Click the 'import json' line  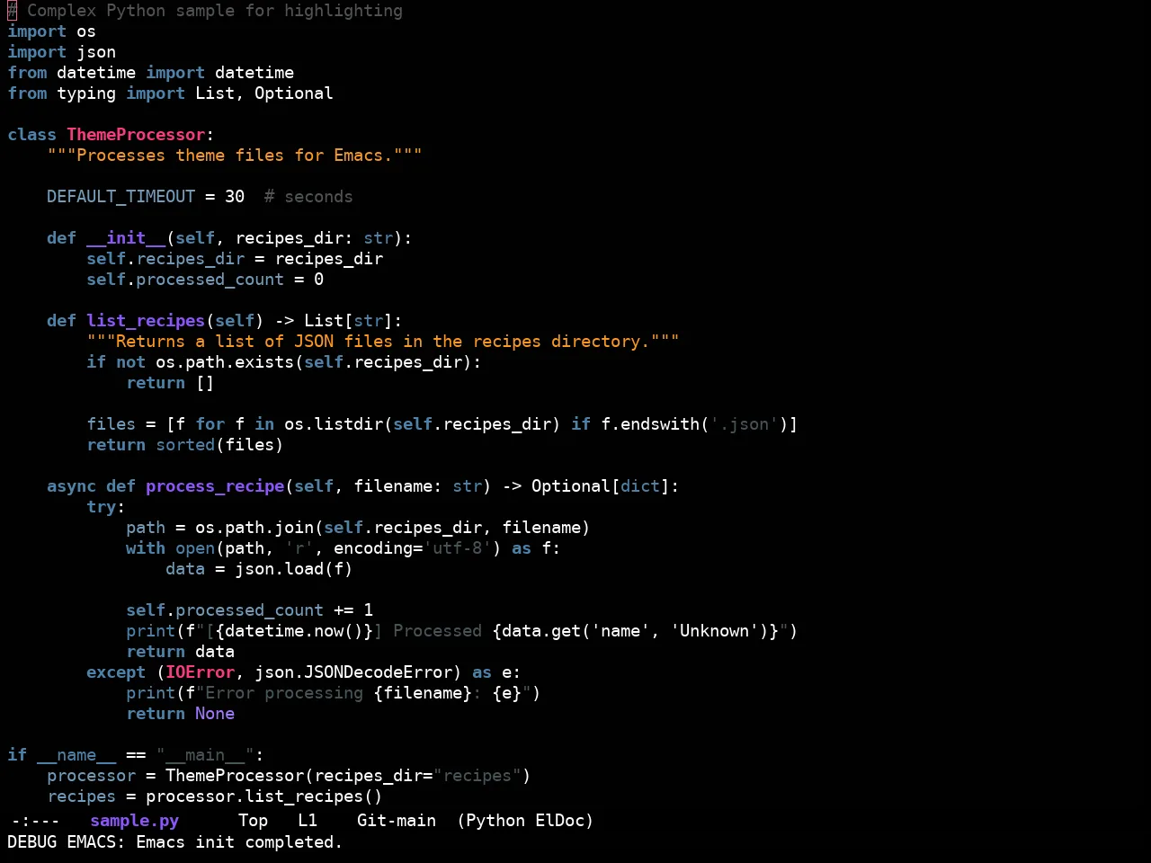click(62, 52)
